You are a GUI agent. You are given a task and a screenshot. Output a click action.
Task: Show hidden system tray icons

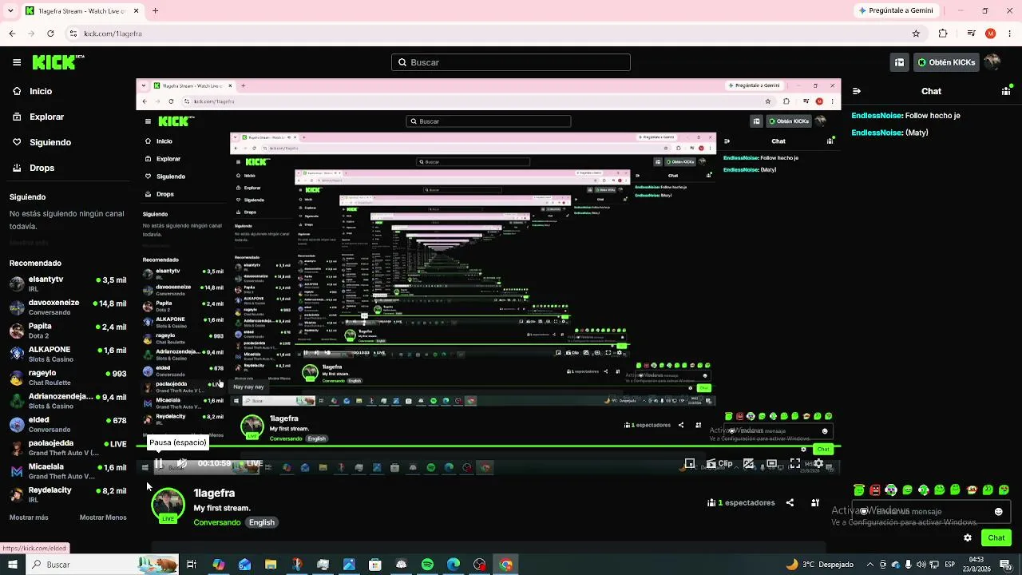870,565
